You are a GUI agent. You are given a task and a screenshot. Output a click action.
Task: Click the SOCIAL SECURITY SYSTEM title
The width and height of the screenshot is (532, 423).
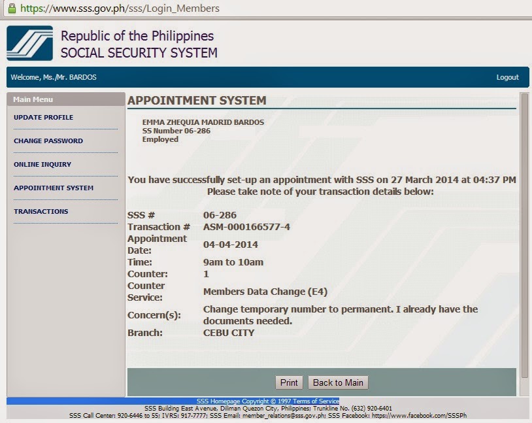[x=139, y=53]
